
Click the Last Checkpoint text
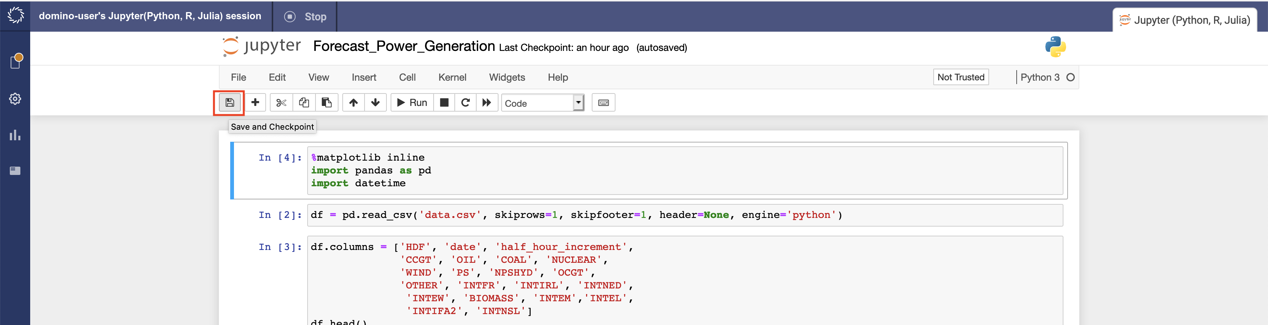click(x=563, y=48)
